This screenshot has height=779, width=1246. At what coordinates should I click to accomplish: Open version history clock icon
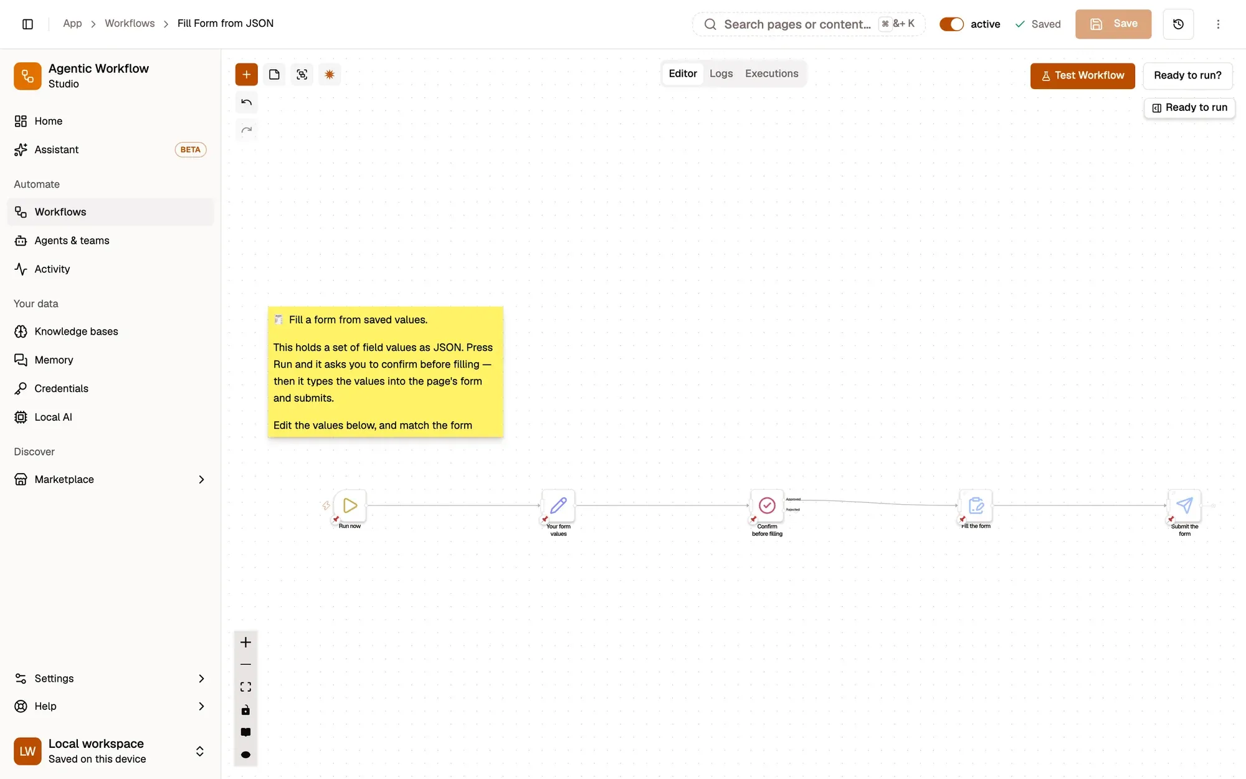point(1178,24)
